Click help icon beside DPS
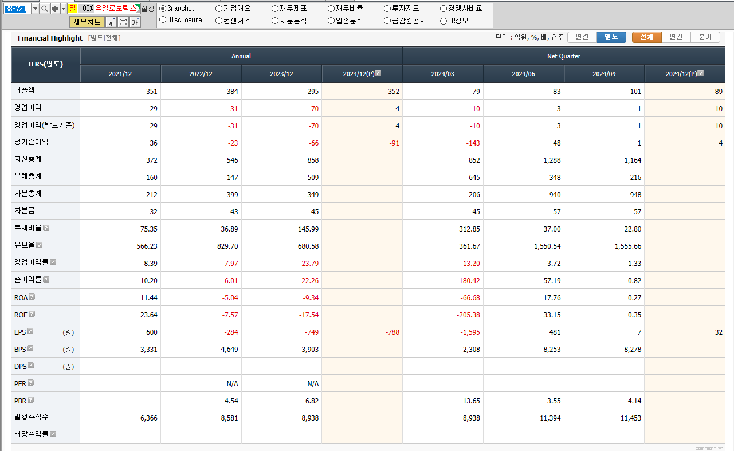Image resolution: width=734 pixels, height=451 pixels. 30,365
